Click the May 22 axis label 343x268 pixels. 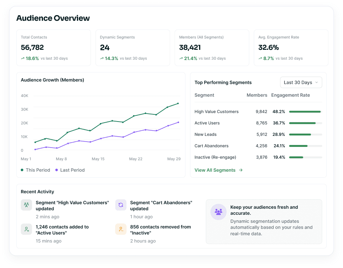coord(136,159)
